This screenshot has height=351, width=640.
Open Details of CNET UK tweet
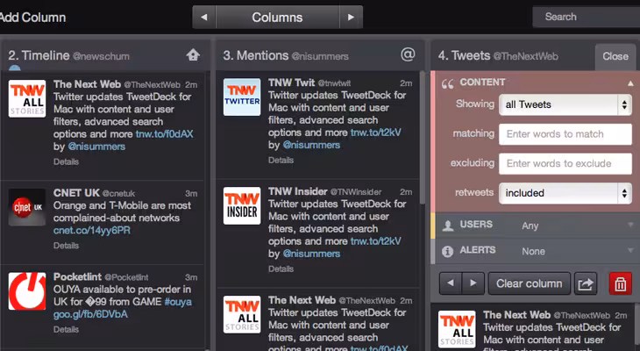pos(66,246)
